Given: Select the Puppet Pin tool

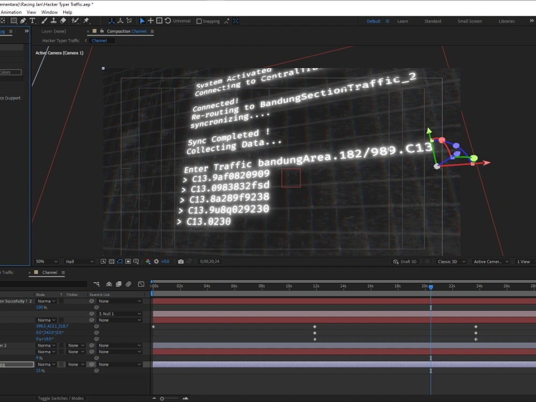Looking at the screenshot, I should pyautogui.click(x=86, y=21).
